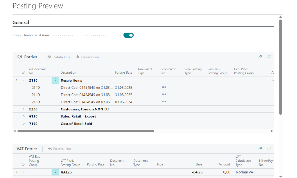Click the 2110 G/L account number link
Viewport: 297px width, 178px height.
[33, 80]
